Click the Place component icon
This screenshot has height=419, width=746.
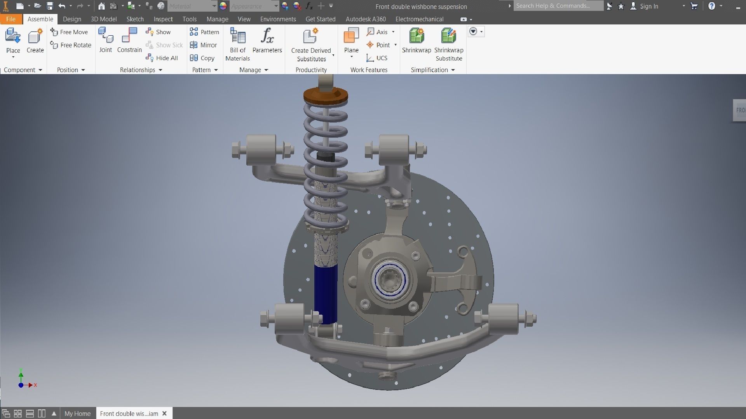[13, 37]
